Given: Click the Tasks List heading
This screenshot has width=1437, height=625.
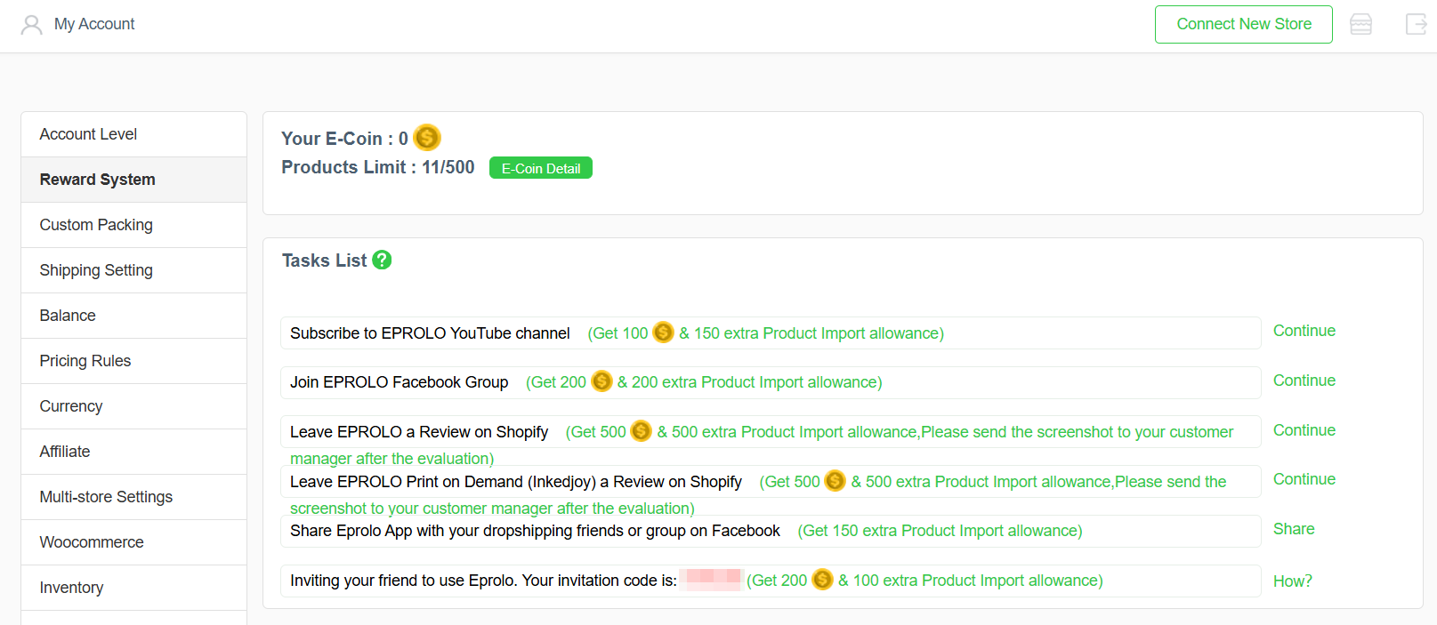Looking at the screenshot, I should (x=324, y=260).
